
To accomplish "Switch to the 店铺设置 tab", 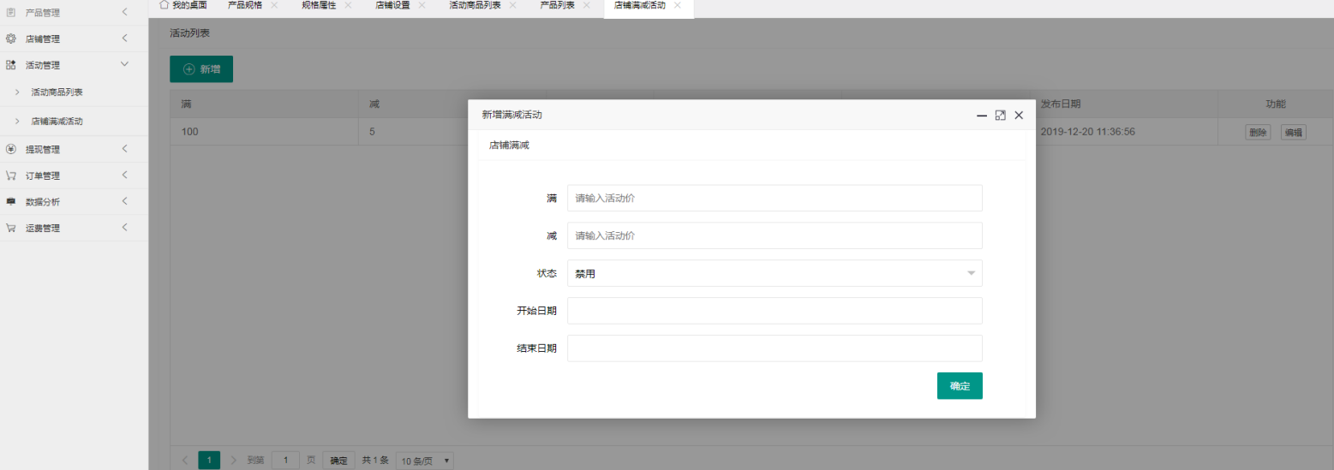I will 392,5.
